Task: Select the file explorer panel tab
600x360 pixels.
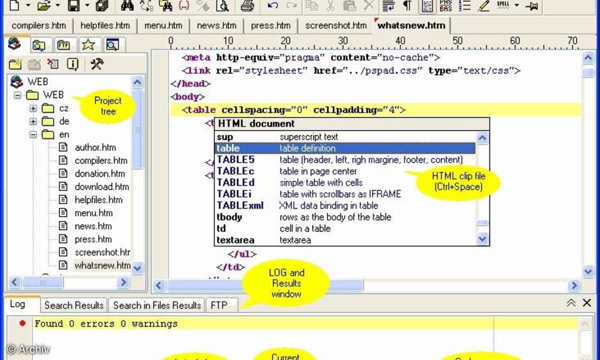Action: tap(38, 45)
